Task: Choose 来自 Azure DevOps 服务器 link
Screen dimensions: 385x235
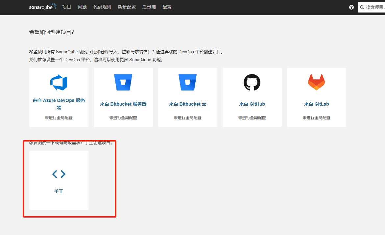Action: pyautogui.click(x=59, y=104)
